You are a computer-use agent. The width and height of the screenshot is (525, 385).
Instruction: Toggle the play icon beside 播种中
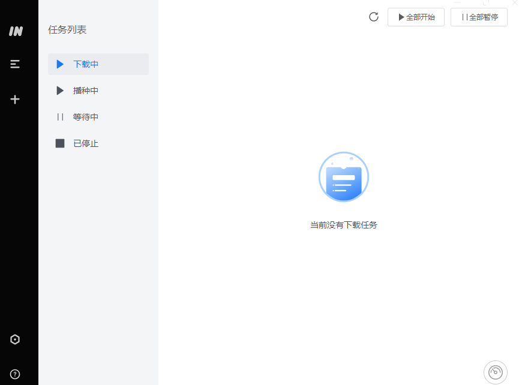pos(59,91)
